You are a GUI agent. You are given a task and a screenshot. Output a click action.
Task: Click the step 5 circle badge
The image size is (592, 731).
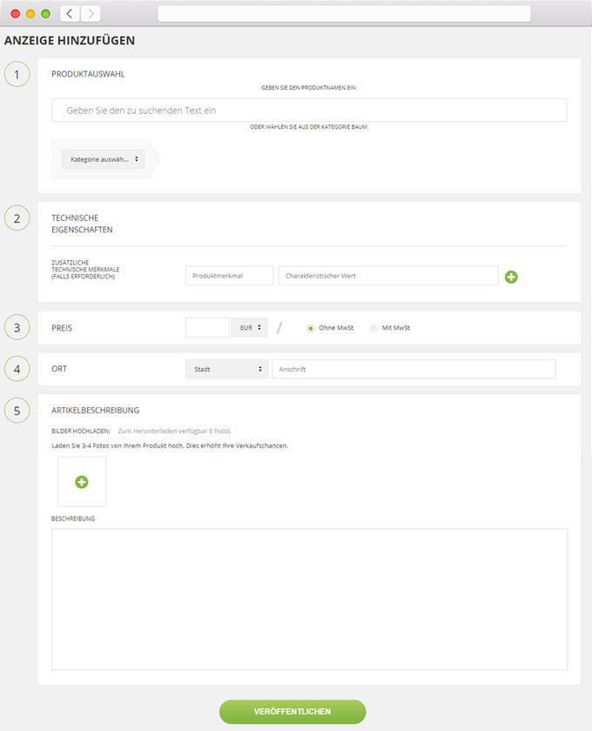[x=17, y=410]
